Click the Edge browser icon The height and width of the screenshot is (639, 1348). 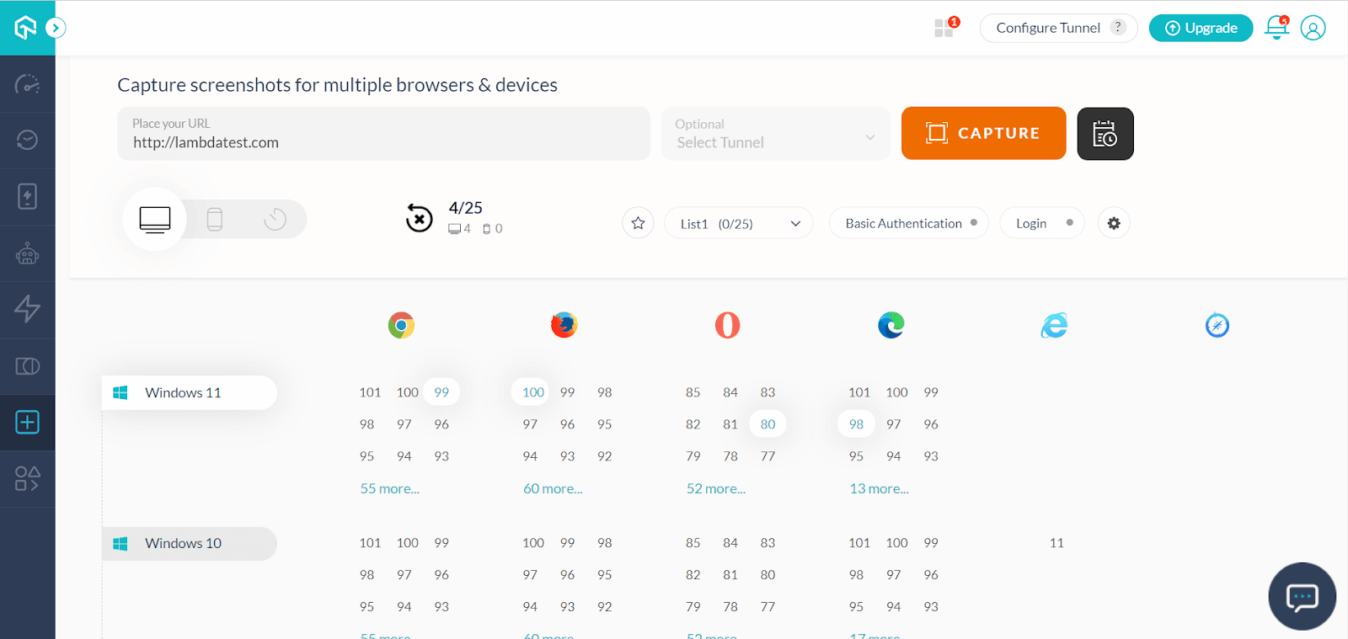tap(891, 325)
